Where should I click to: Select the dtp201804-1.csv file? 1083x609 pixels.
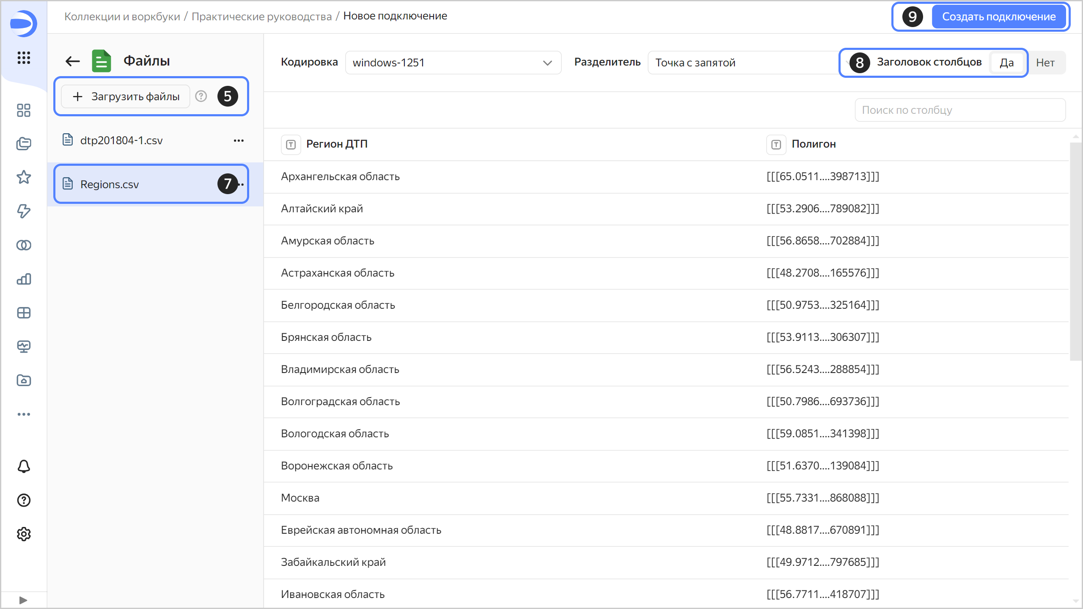[121, 140]
